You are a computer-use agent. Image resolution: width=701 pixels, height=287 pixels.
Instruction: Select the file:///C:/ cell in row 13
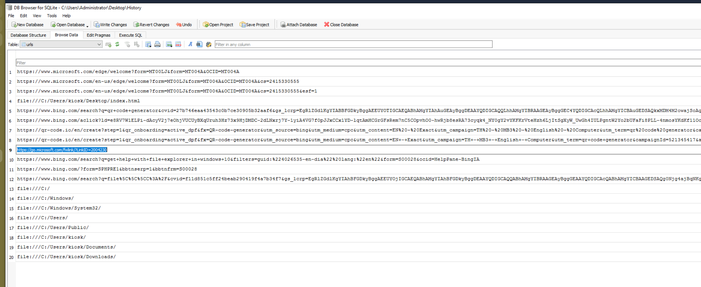pos(358,189)
